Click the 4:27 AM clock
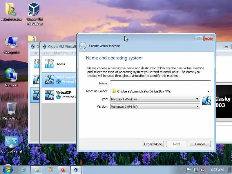 (217, 170)
